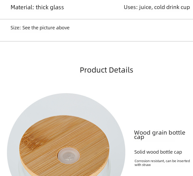
Task: Select the "cold drink cup" text
Action: [172, 7]
